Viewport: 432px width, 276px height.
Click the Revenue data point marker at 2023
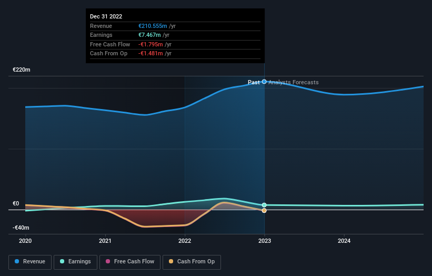264,82
